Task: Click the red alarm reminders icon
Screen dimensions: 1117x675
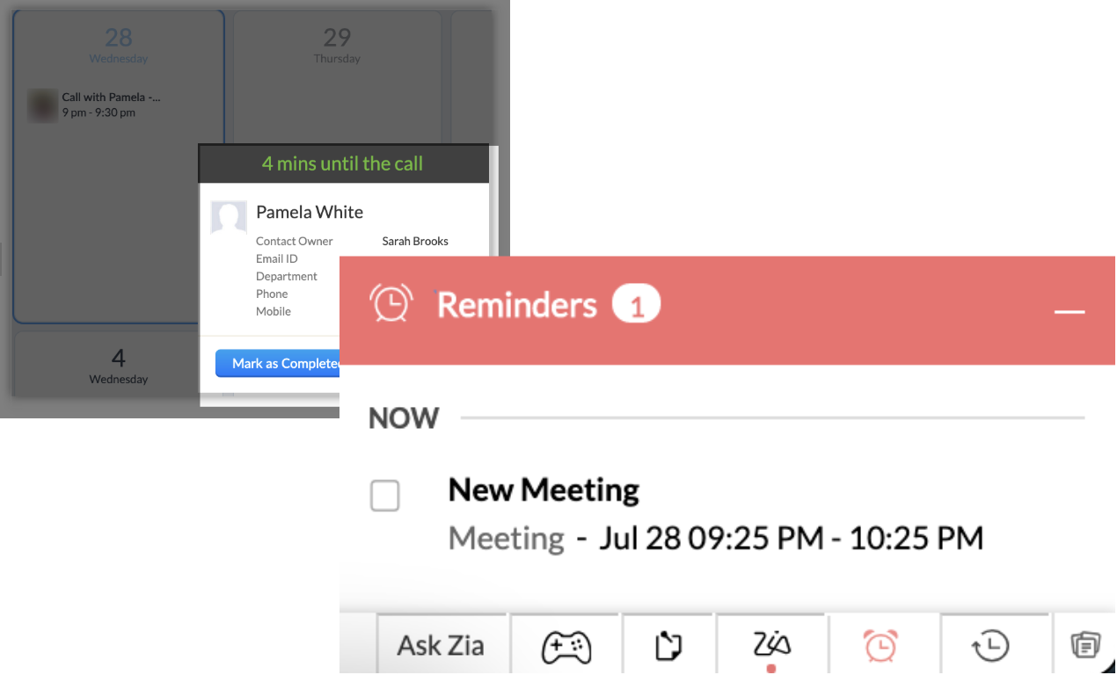Action: (880, 646)
